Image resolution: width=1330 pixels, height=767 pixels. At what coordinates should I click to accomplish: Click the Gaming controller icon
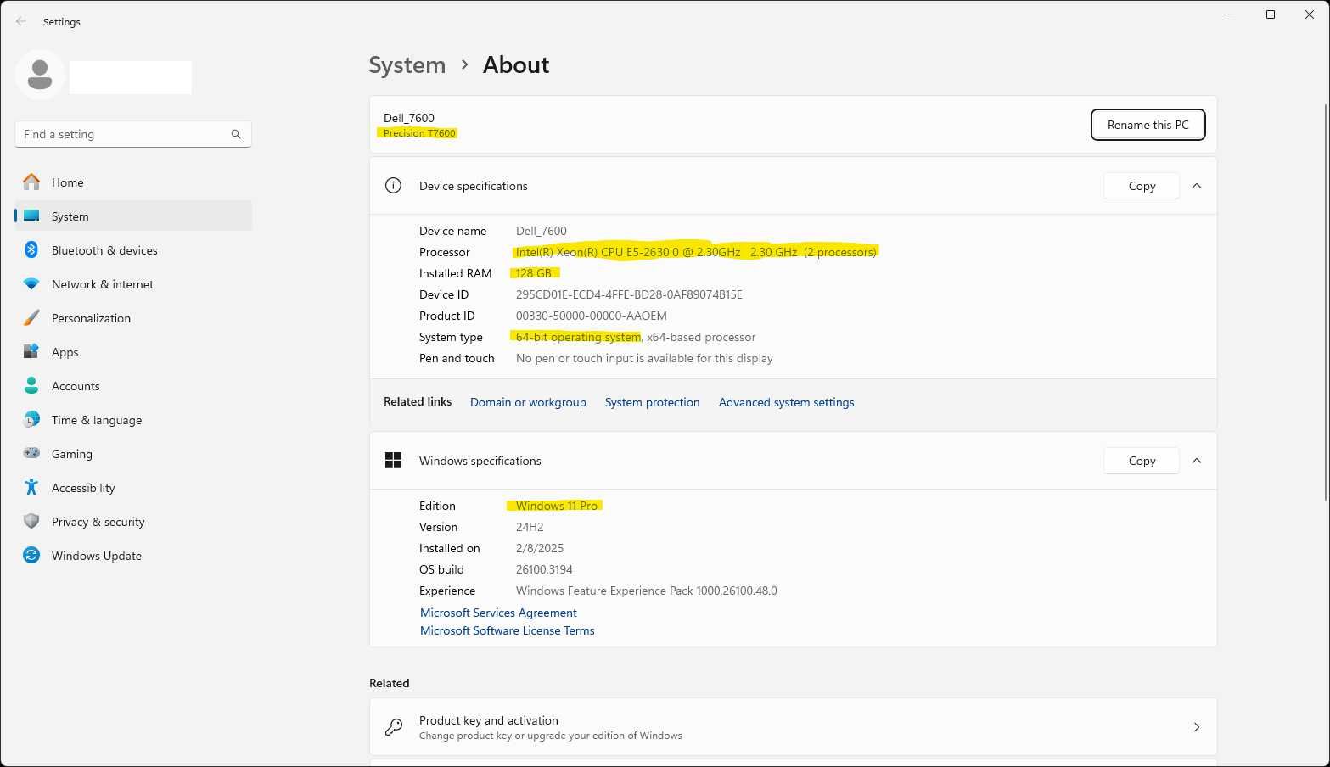click(31, 453)
